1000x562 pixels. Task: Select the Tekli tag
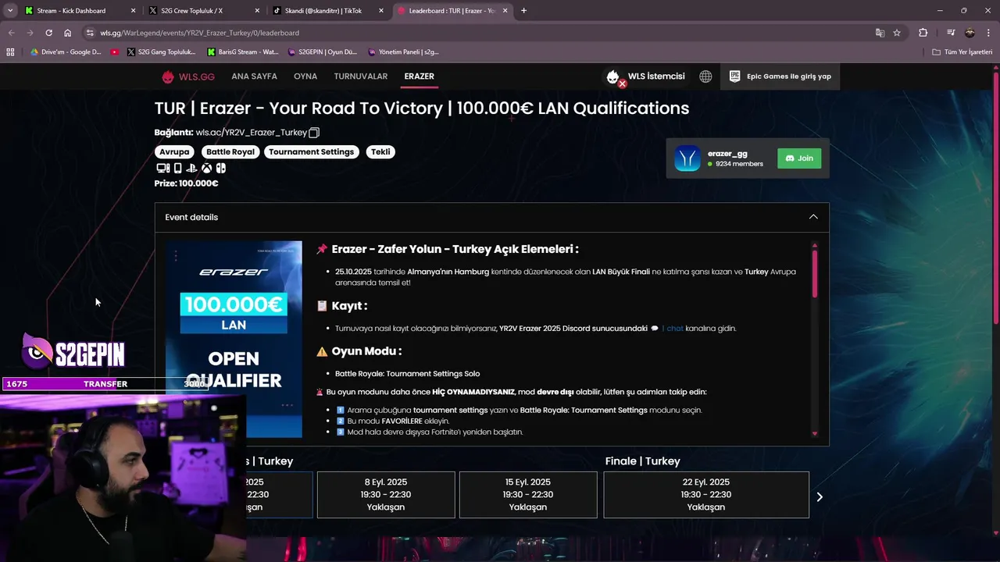coord(380,152)
